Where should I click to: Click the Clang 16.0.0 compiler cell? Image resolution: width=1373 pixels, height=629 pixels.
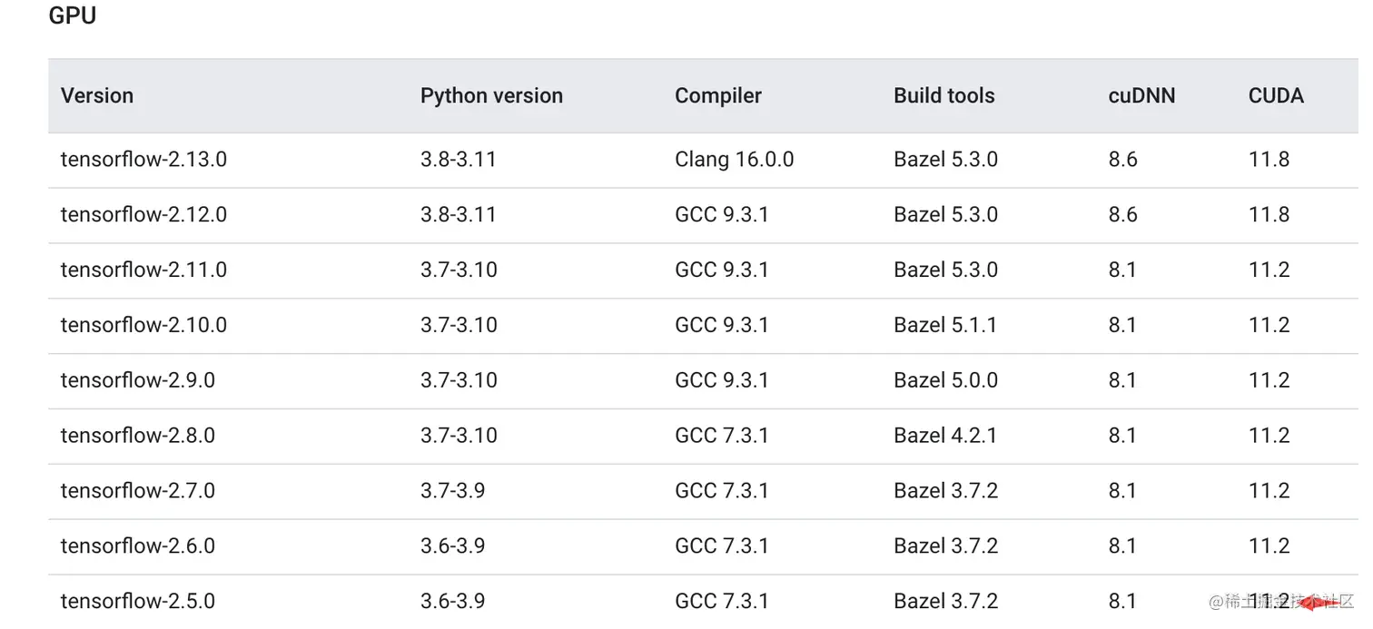click(x=734, y=160)
